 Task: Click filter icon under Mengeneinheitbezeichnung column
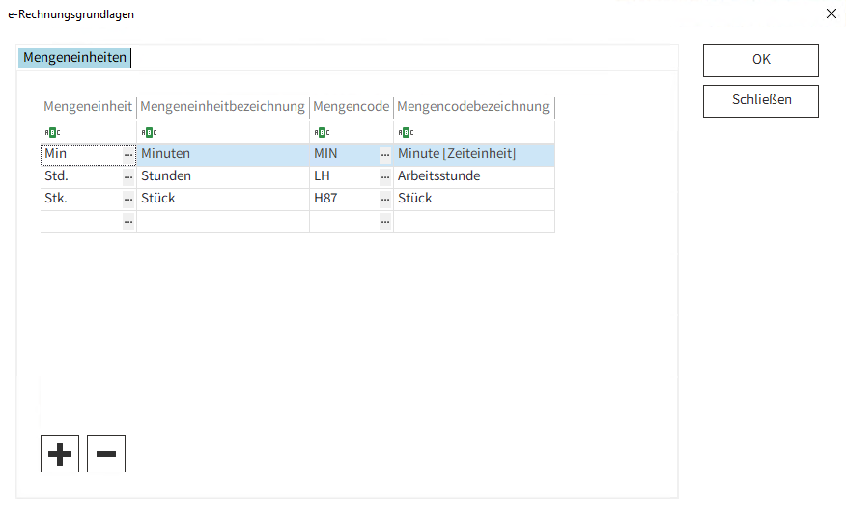coord(149,132)
